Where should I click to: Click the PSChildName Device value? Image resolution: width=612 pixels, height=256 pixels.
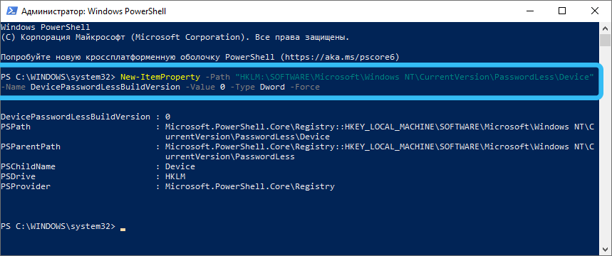tap(180, 167)
